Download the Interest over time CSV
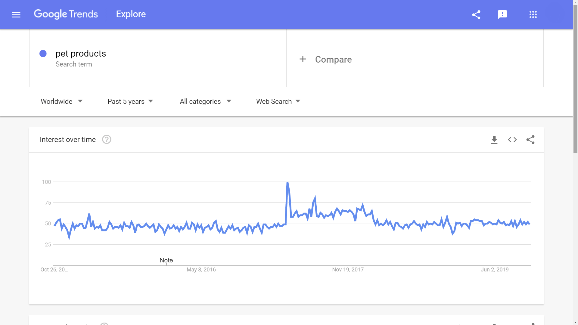 494,140
